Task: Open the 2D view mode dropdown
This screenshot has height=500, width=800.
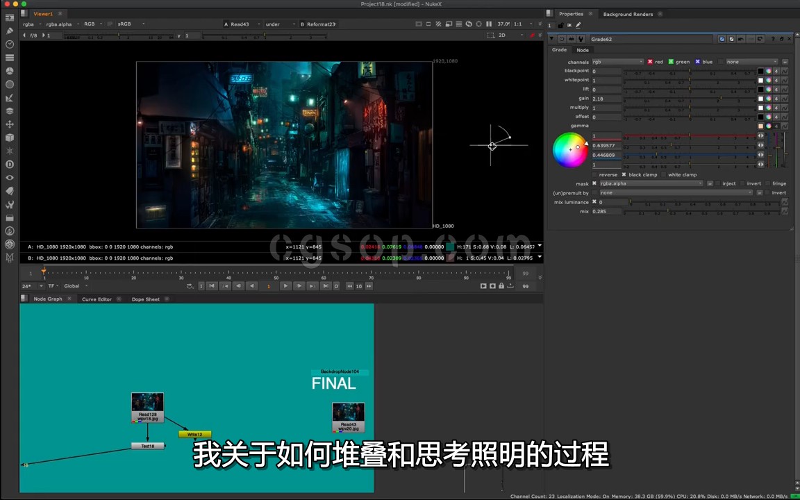Action: [510, 35]
